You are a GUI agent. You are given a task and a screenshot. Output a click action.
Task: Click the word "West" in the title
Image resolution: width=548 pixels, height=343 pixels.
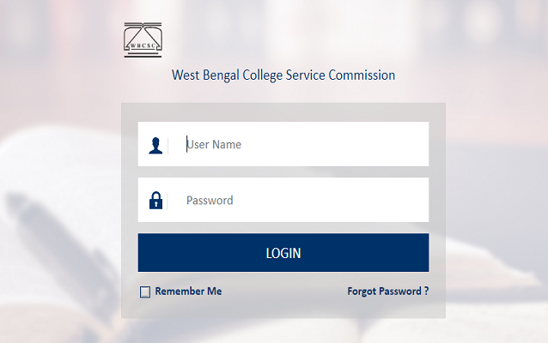tap(186, 75)
